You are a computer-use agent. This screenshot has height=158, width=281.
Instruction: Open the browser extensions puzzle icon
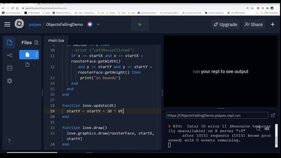[267, 8]
